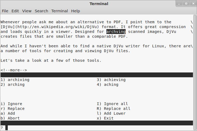The image size is (197, 131).
Task: Close the Terminal window
Action: pos(192,3)
